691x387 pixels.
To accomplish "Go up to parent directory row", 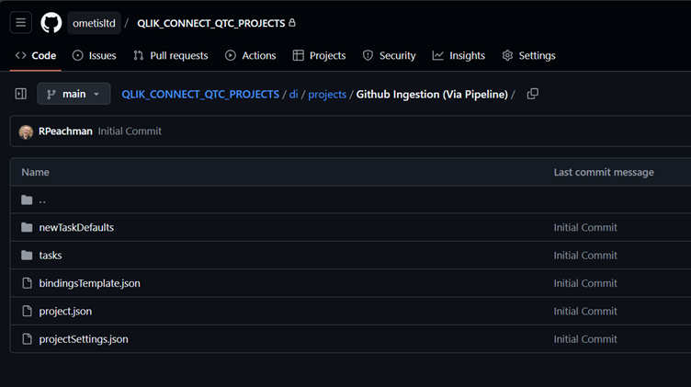I will coord(42,199).
